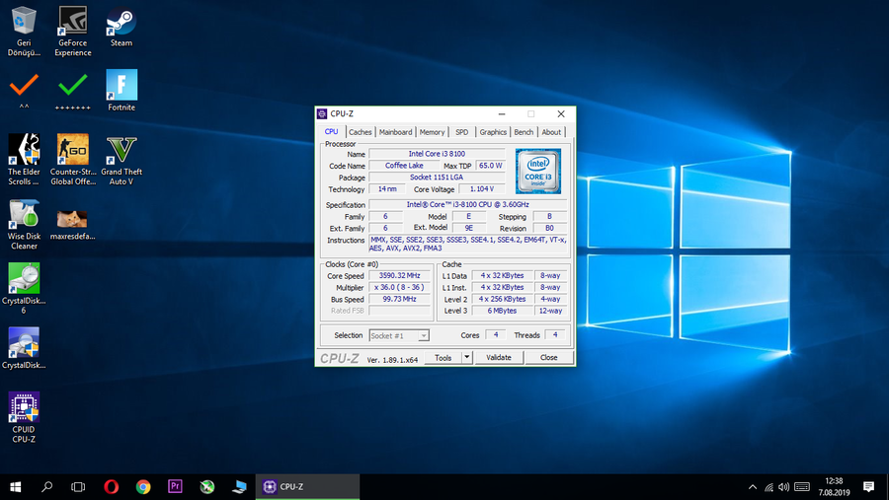Go to the Bench tab
This screenshot has height=500, width=889.
(x=524, y=132)
